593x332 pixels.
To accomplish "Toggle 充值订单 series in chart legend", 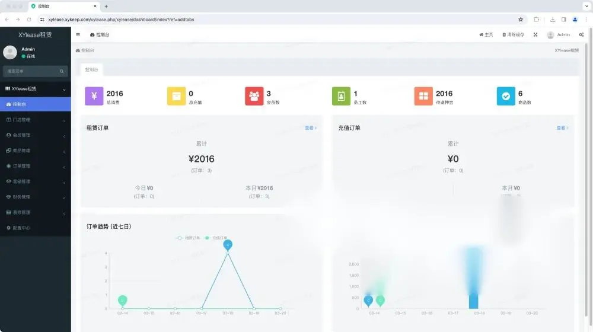I will click(x=216, y=238).
